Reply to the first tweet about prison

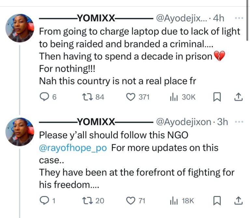point(44,97)
